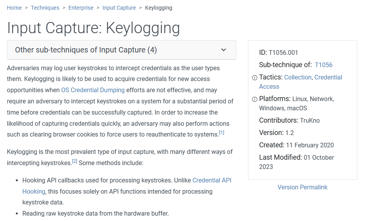Follow the Credential API Hooking link
Image resolution: width=365 pixels, height=221 pixels.
click(212, 180)
